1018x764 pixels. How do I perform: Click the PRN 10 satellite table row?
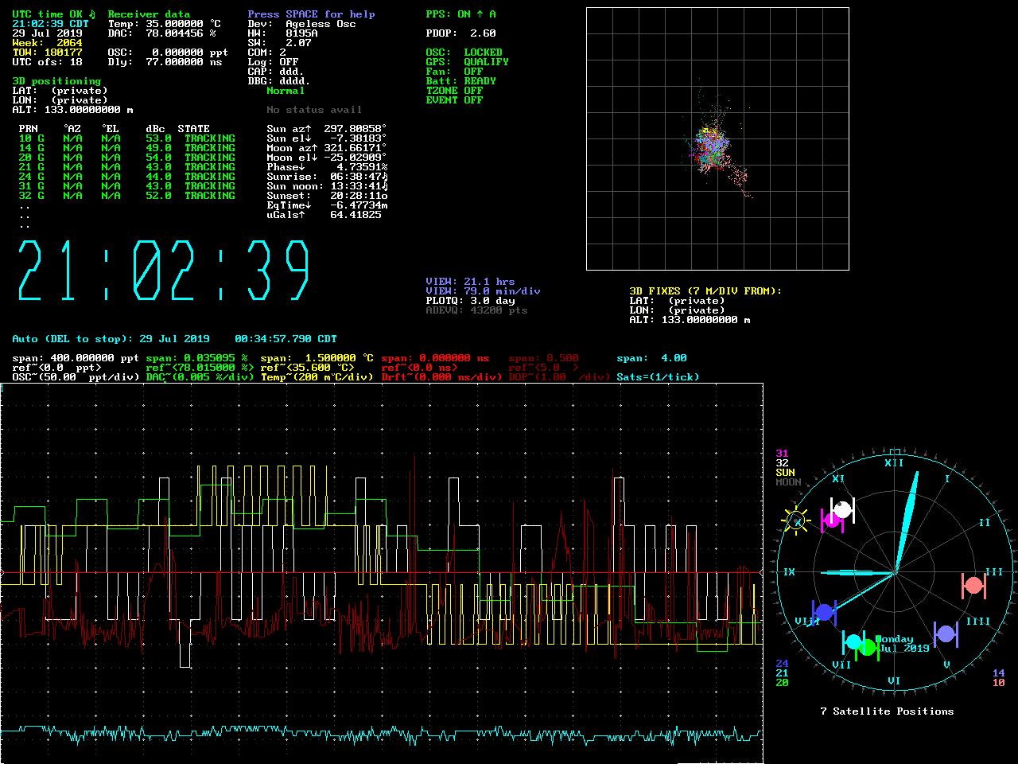point(126,138)
